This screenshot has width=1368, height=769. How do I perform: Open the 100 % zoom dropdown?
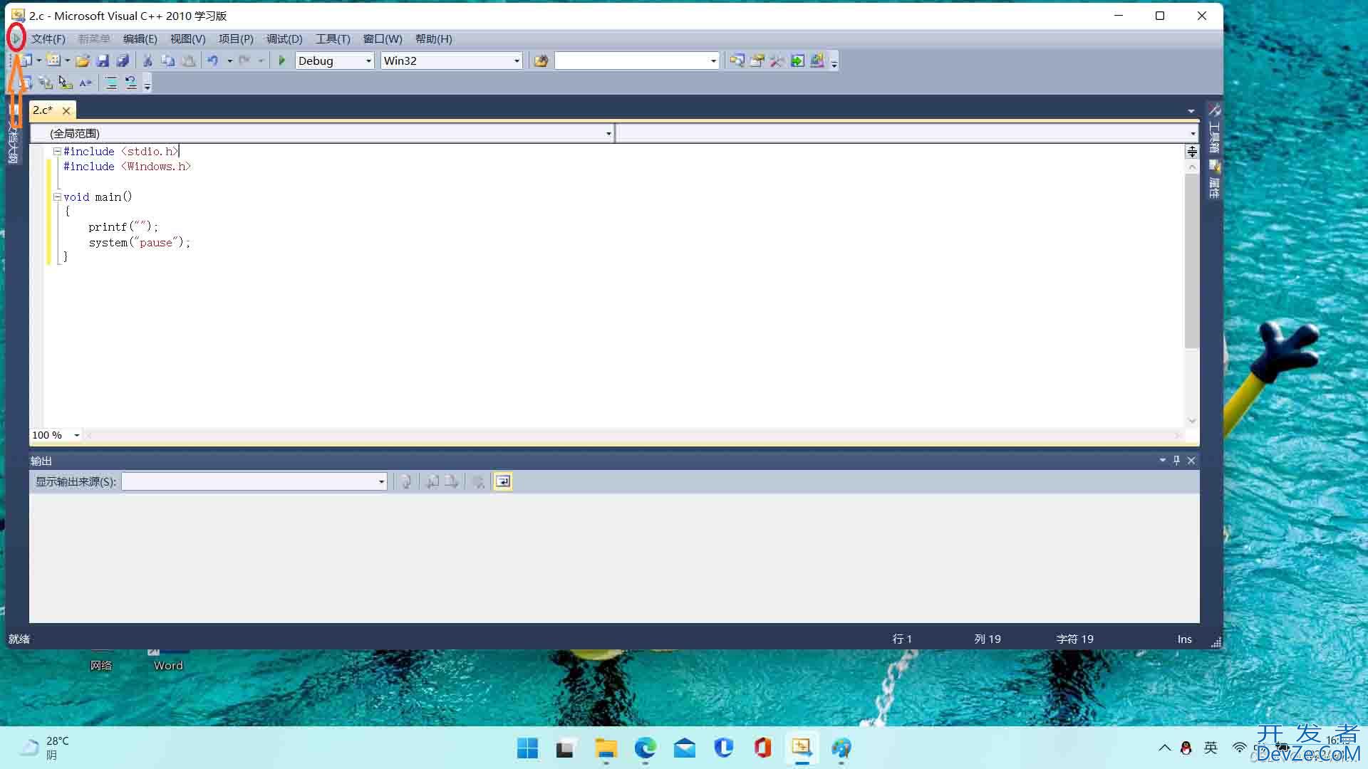76,435
